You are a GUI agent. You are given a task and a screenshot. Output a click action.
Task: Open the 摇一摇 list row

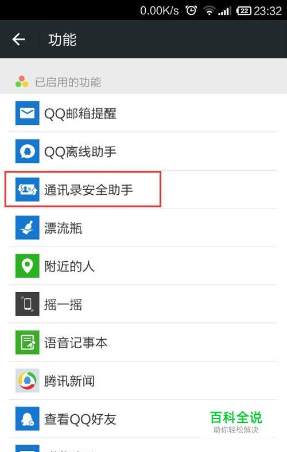(x=143, y=304)
